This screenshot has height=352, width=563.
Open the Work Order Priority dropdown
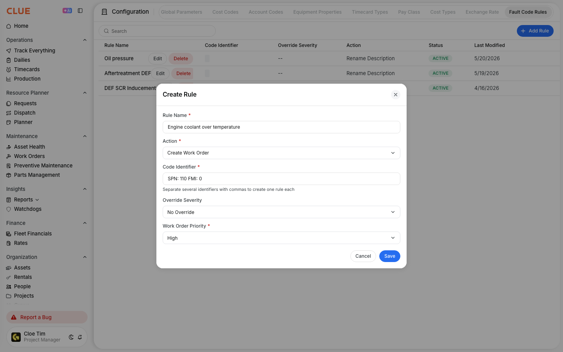(281, 238)
